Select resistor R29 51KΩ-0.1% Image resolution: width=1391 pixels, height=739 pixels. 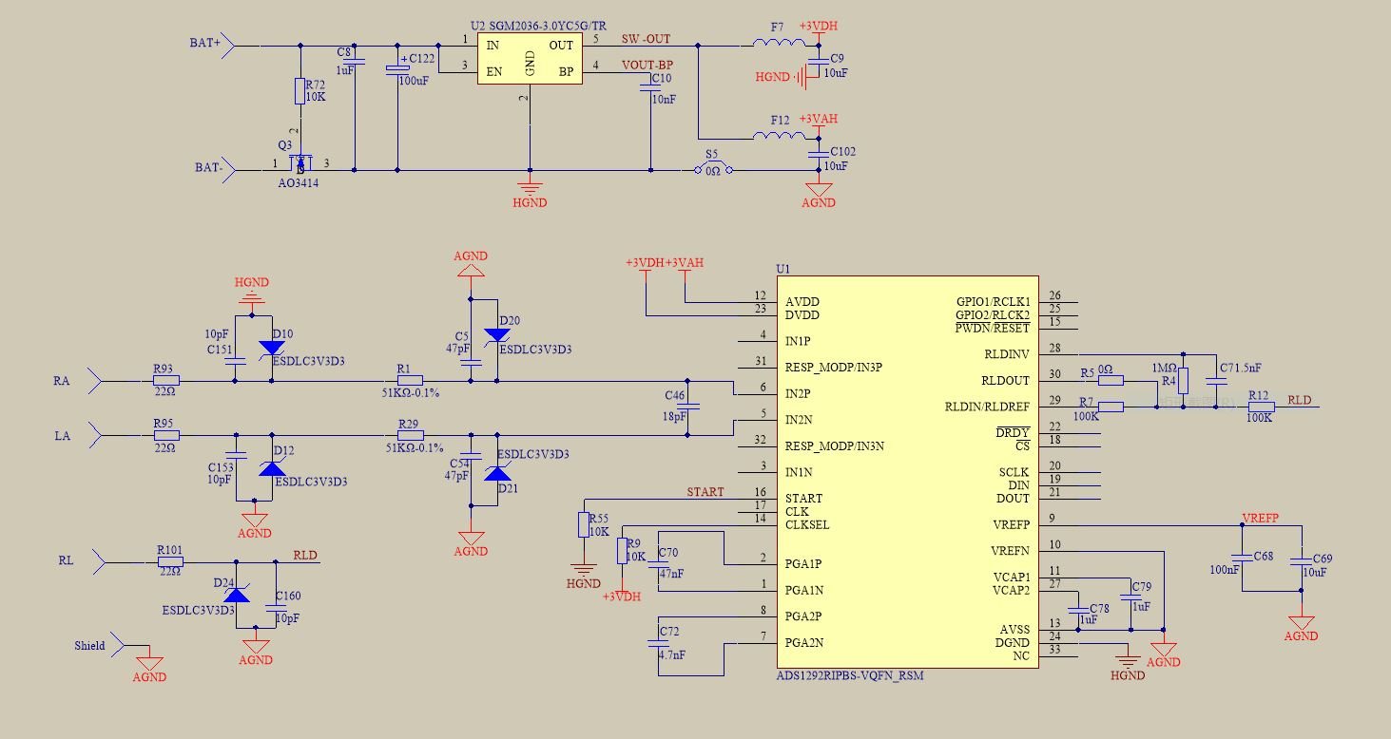[x=410, y=435]
